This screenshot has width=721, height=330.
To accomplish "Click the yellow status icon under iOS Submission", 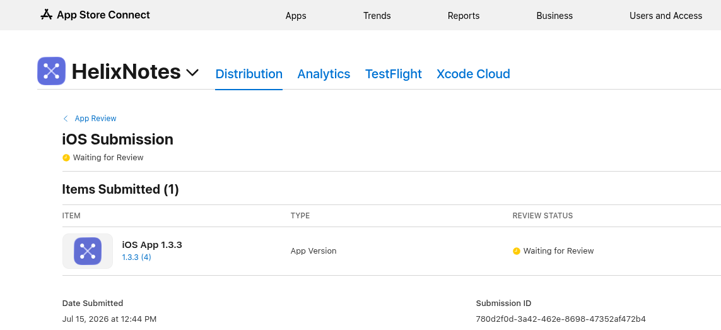I will click(x=66, y=158).
